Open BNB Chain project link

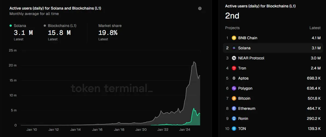click(248, 38)
